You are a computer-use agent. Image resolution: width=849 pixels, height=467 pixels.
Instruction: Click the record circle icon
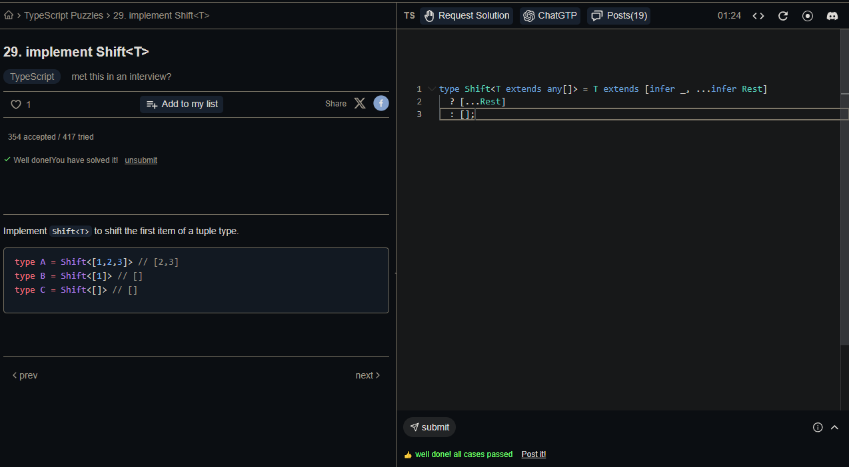pyautogui.click(x=808, y=16)
